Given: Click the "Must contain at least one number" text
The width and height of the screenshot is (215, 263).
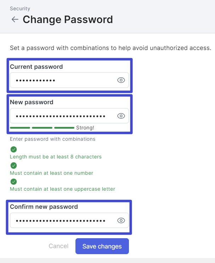Looking at the screenshot, I should click(x=51, y=173).
